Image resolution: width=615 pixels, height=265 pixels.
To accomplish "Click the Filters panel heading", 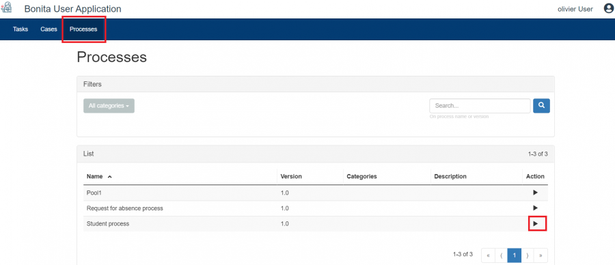I will tap(92, 84).
